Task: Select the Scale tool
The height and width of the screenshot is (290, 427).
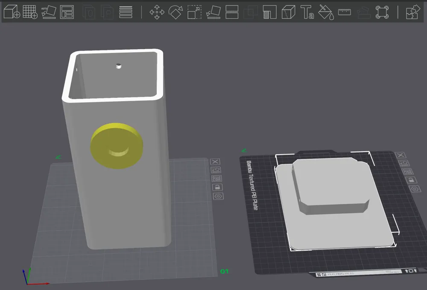Action: click(x=194, y=12)
